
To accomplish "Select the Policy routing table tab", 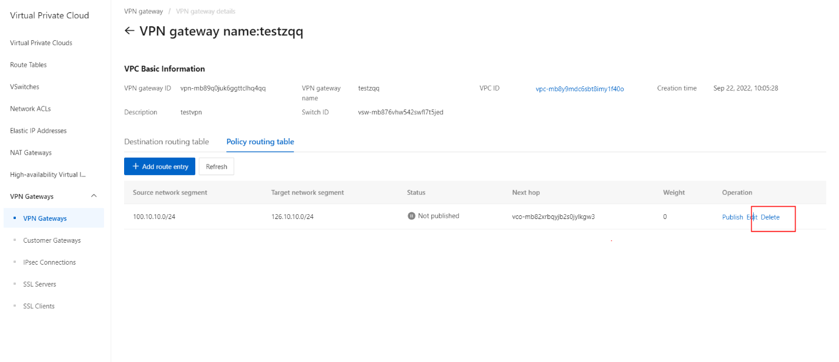I will pyautogui.click(x=260, y=142).
